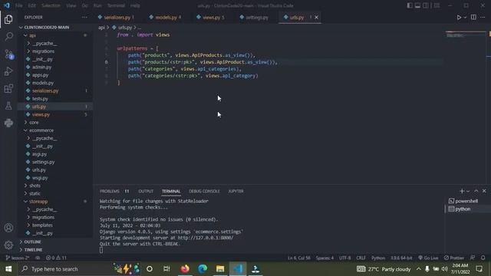
Task: Add a new terminal with plus icon
Action: [x=462, y=191]
